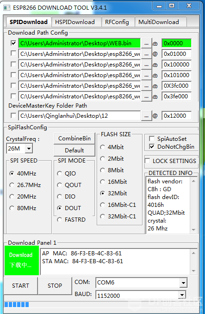Open the RFConfig tab

pos(117,22)
